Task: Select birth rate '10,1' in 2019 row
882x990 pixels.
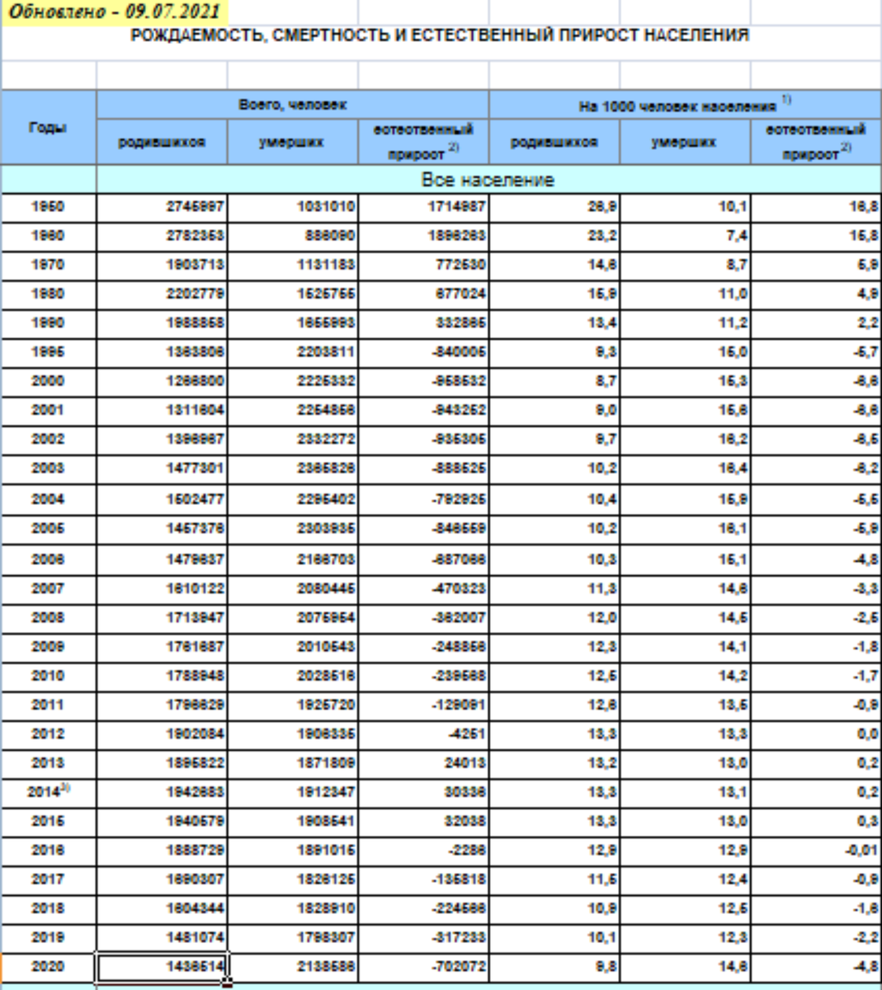Action: [x=554, y=937]
